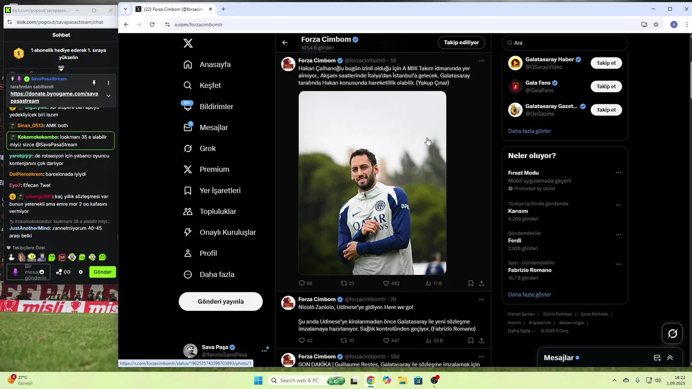Unpin message using pin icon in chat

point(94,83)
